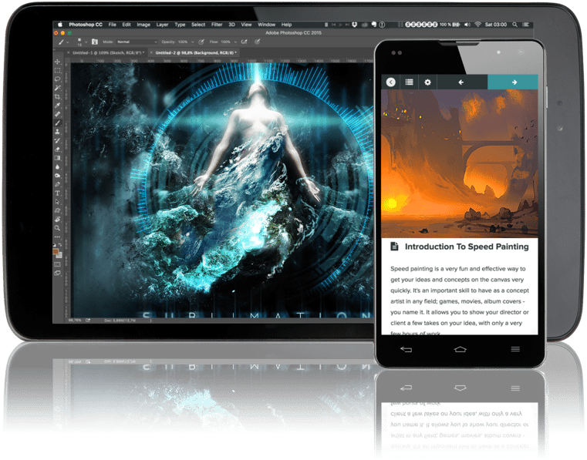Image resolution: width=587 pixels, height=460 pixels.
Task: Select the Hand tool
Action: (57, 219)
